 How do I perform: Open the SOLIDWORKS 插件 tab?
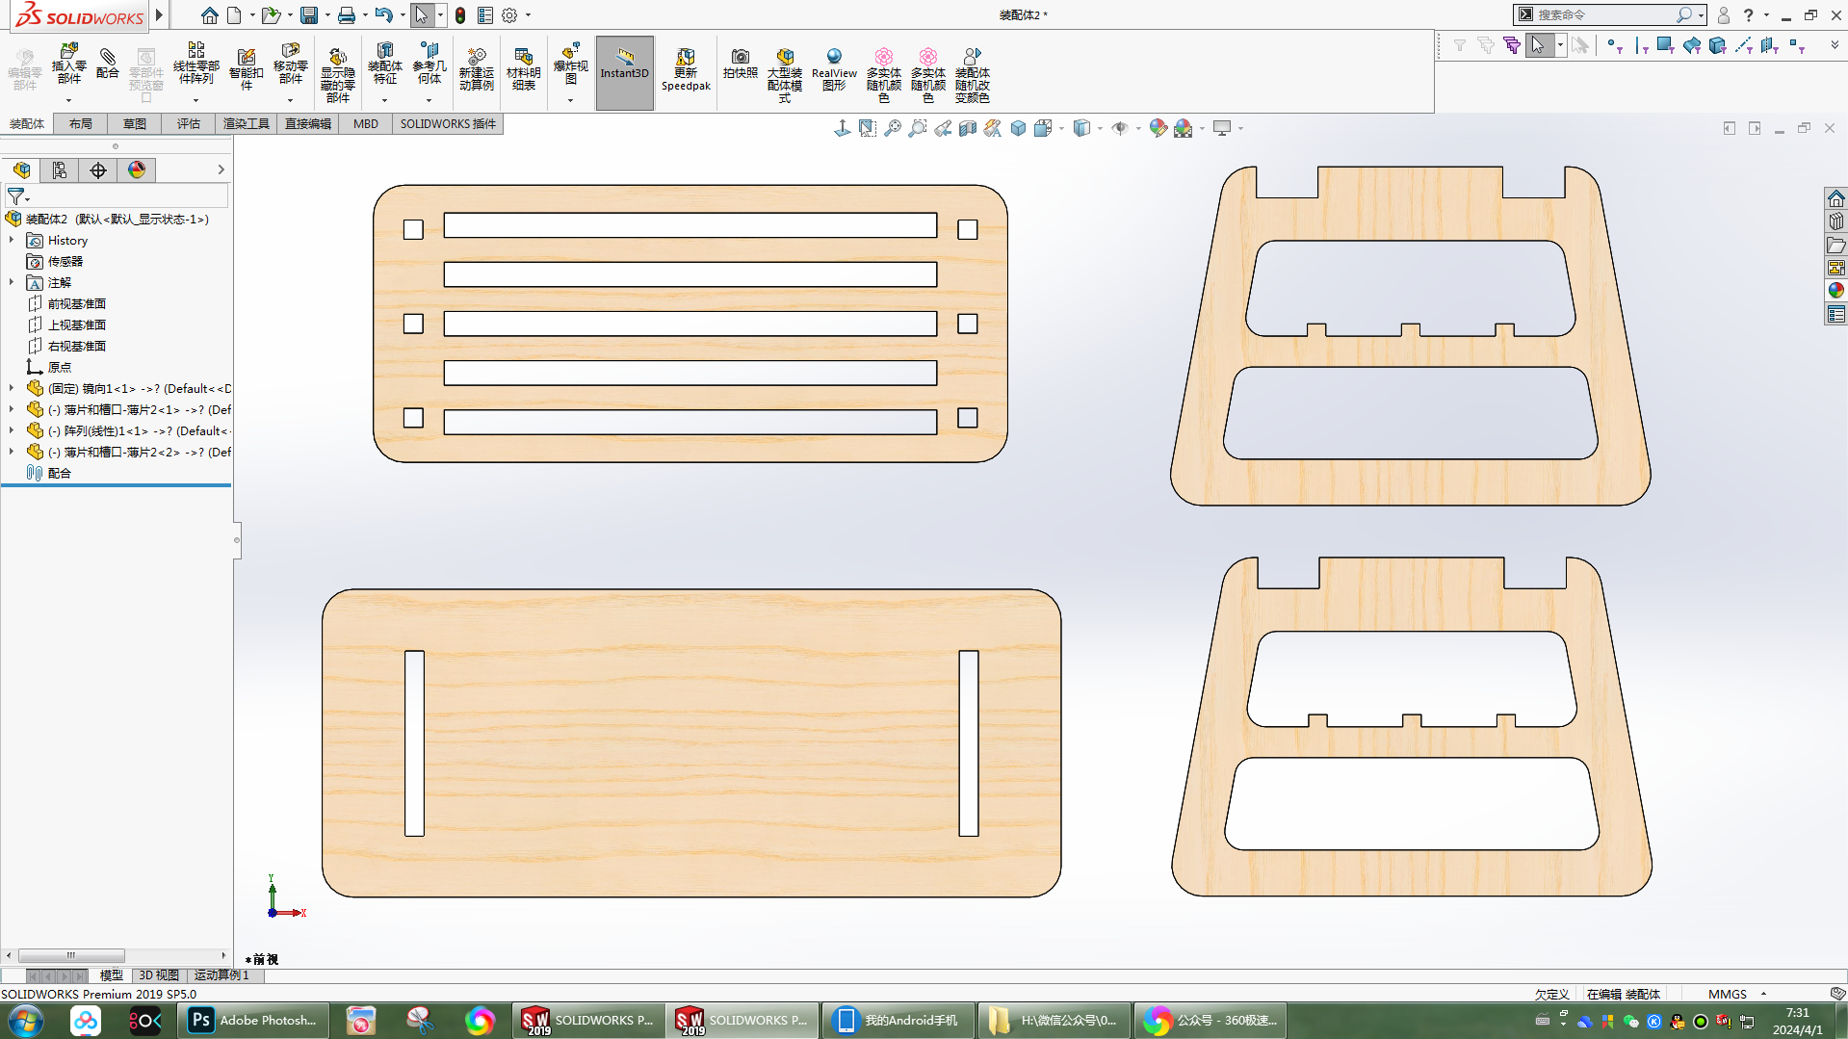pyautogui.click(x=448, y=123)
